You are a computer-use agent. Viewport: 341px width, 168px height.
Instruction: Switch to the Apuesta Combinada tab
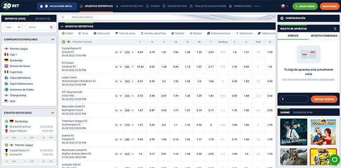click(x=324, y=36)
